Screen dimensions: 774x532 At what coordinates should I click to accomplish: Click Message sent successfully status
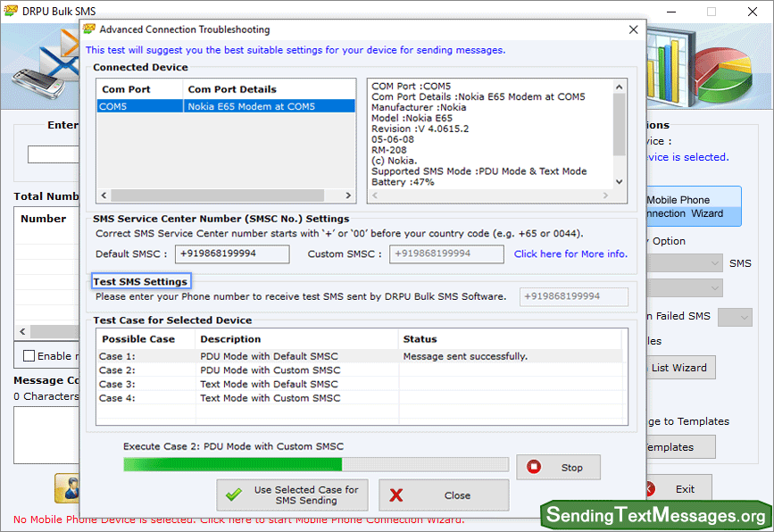[x=465, y=356]
